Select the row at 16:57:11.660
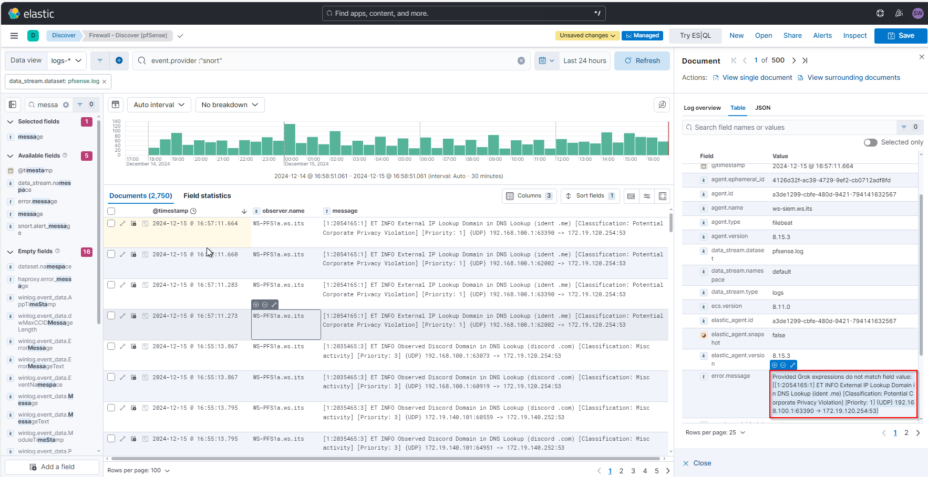 coord(111,254)
